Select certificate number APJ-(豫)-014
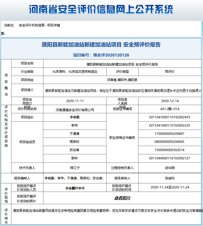Viewport: 203px width, 226px height. [x=170, y=109]
